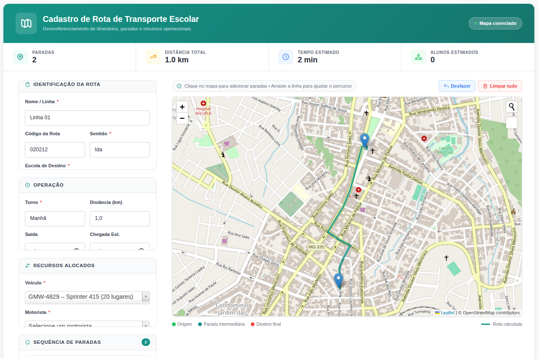The image size is (539, 359).
Task: Click the Código da Rota field 020212
Action: (55, 150)
